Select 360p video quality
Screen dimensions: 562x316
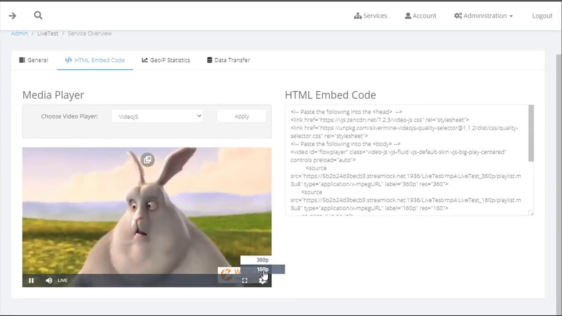(x=263, y=260)
